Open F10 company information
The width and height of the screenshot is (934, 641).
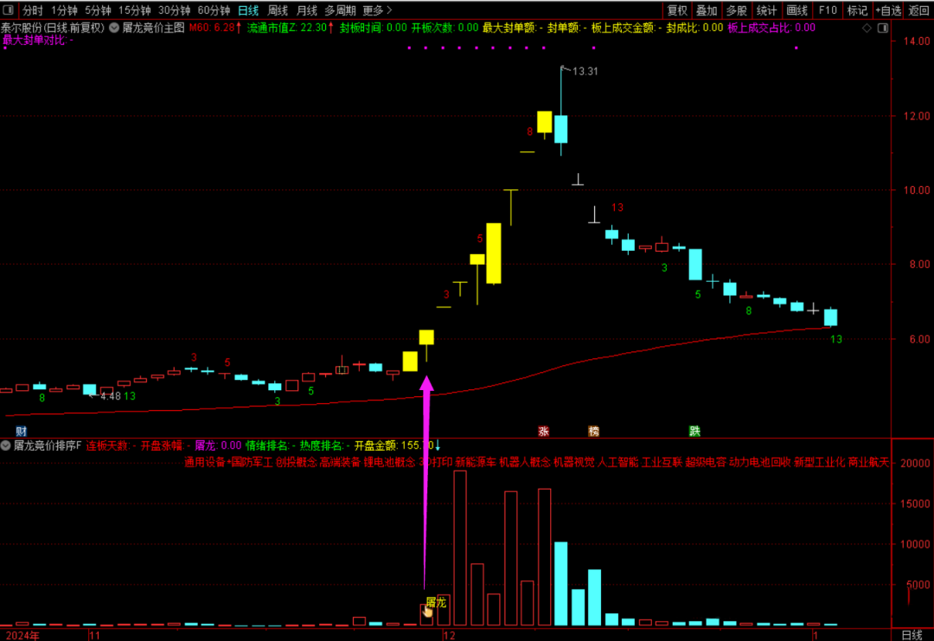(828, 10)
